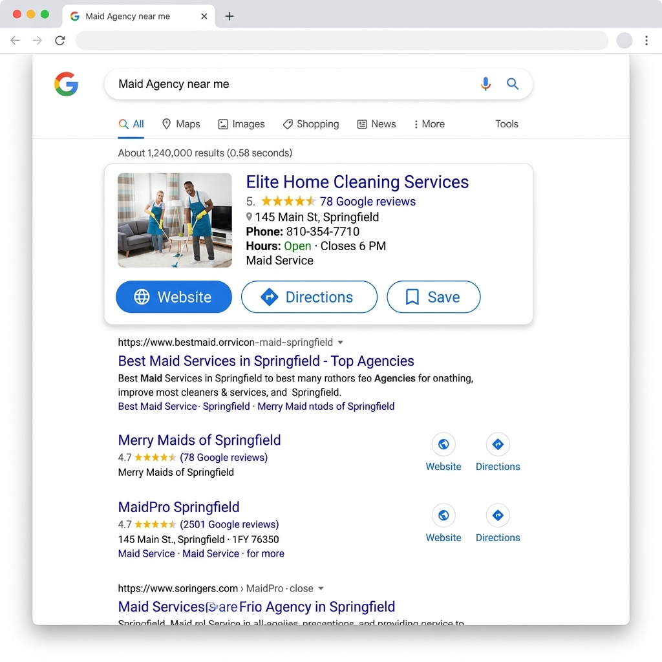Viewport: 662px width, 662px height.
Task: Switch to the Shopping tab
Action: click(311, 124)
